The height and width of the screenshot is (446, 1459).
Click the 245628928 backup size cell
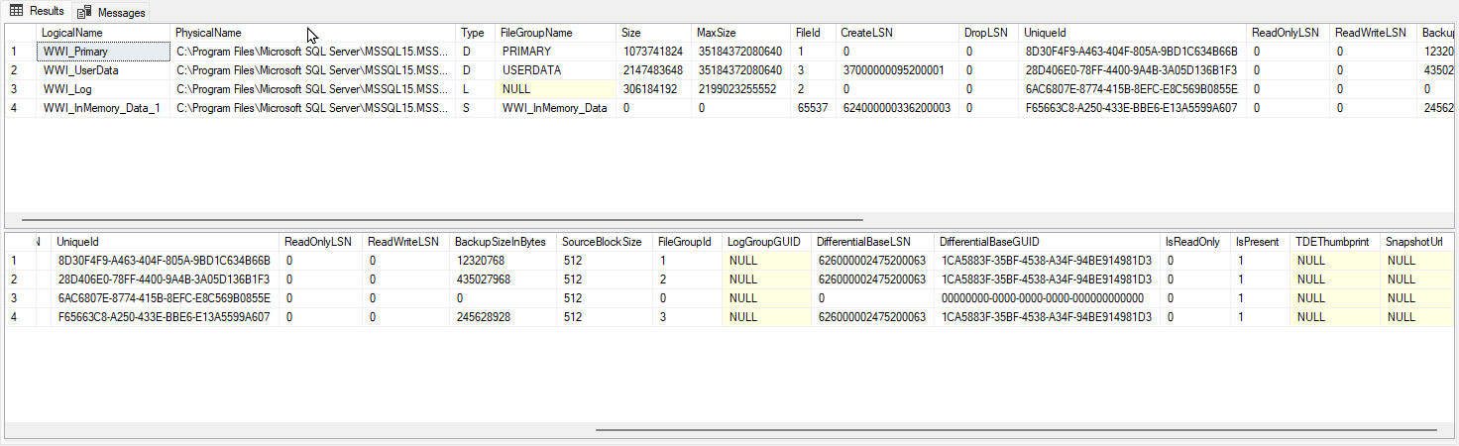click(484, 317)
